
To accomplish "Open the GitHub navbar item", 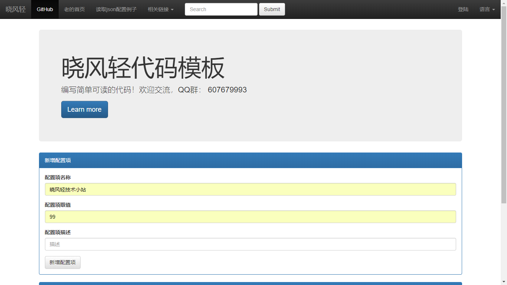I will [x=45, y=9].
